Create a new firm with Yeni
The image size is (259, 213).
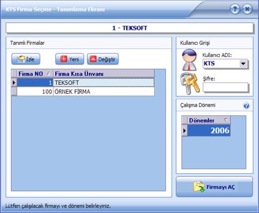tap(70, 59)
